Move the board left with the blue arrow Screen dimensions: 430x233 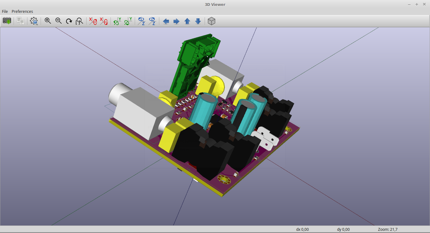166,21
